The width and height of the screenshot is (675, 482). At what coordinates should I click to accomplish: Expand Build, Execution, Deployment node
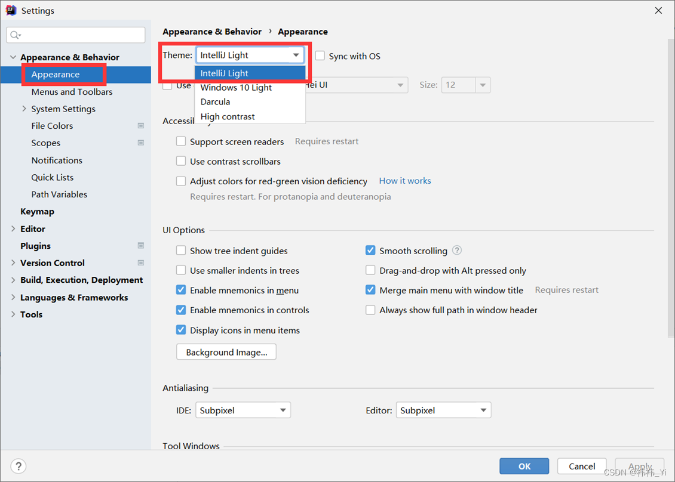coord(13,280)
